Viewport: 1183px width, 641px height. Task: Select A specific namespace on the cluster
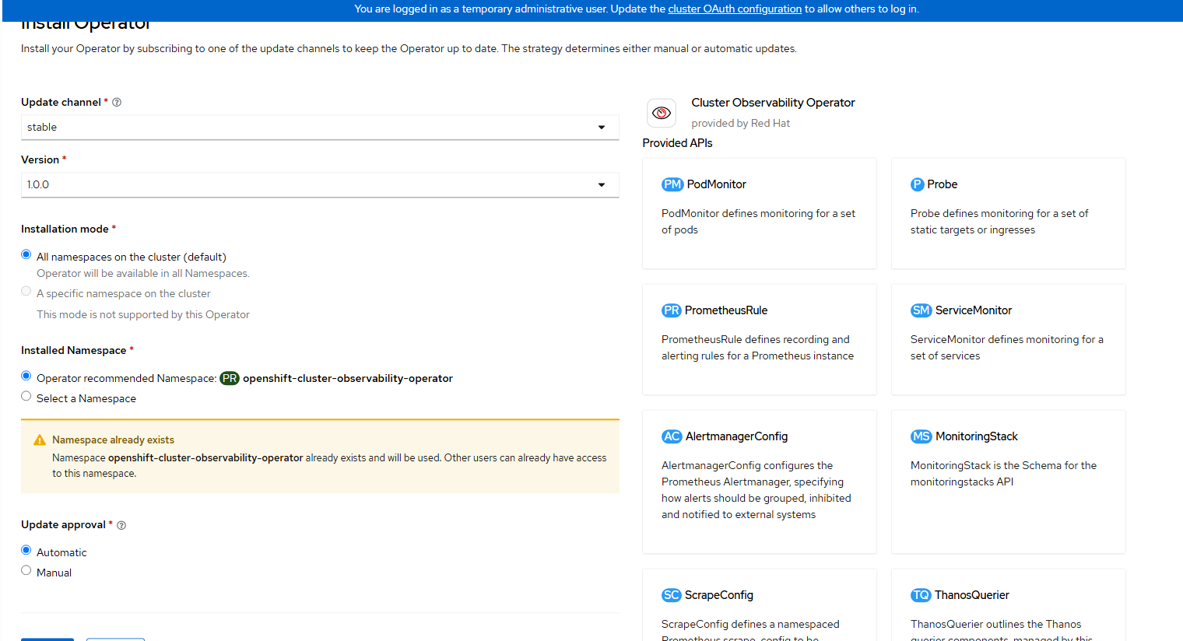[x=26, y=291]
